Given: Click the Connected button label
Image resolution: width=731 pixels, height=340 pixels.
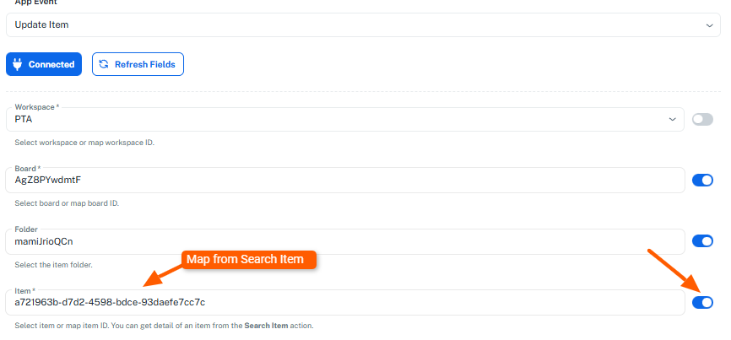Looking at the screenshot, I should [x=51, y=64].
